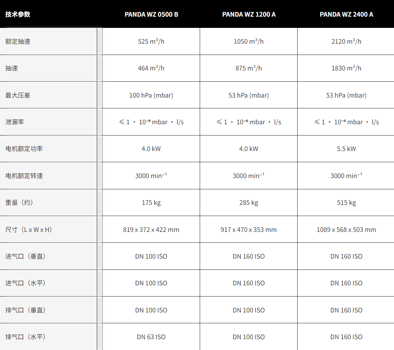Click the 泄漏率 row label

15,122
